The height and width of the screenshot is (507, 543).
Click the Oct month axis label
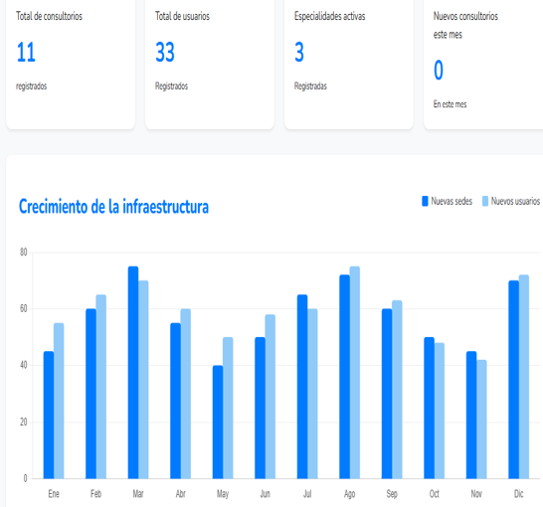coord(435,493)
